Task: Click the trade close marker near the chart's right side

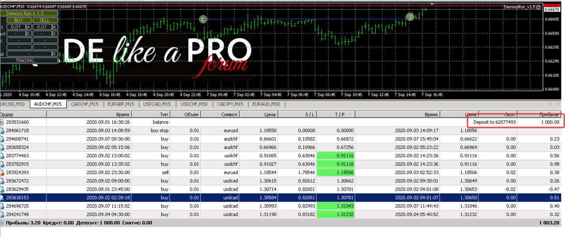Action: 410,17
